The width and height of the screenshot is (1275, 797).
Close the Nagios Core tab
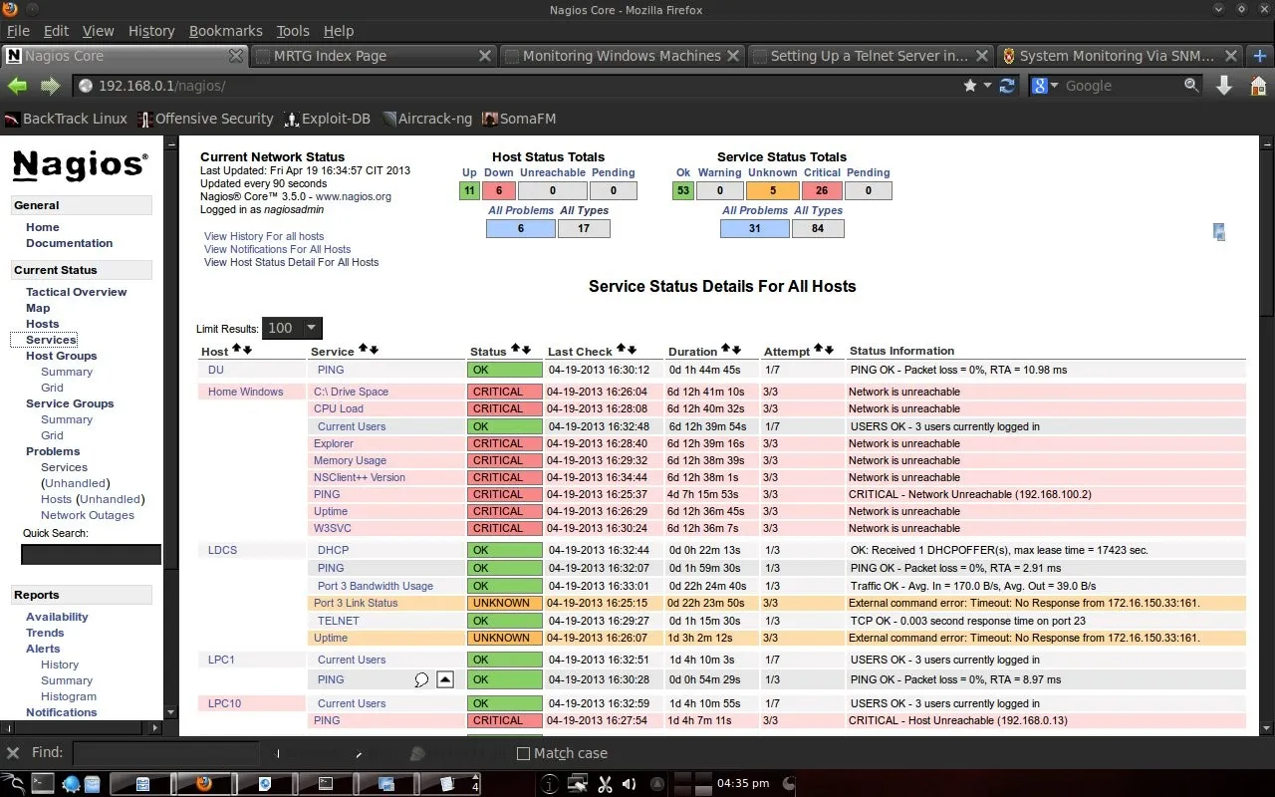[236, 56]
